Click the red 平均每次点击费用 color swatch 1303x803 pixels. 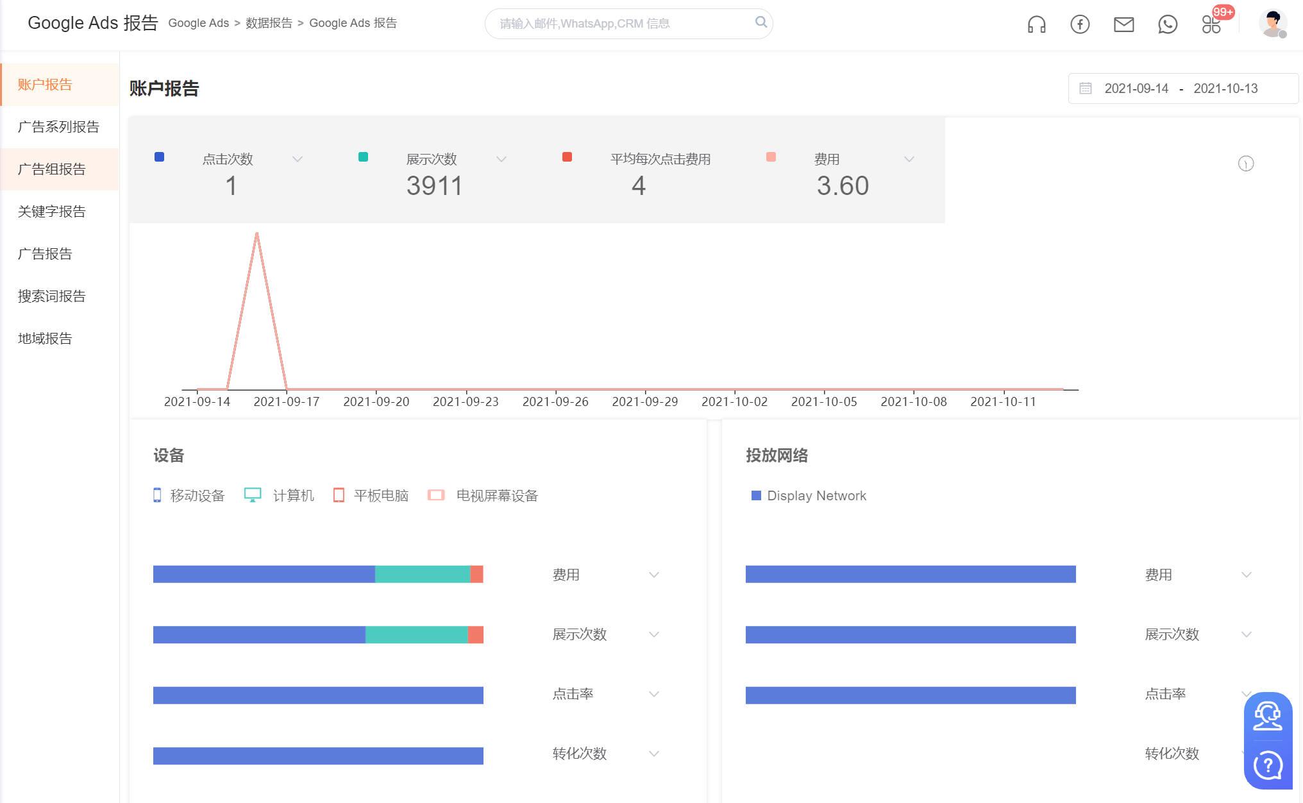[x=567, y=157]
